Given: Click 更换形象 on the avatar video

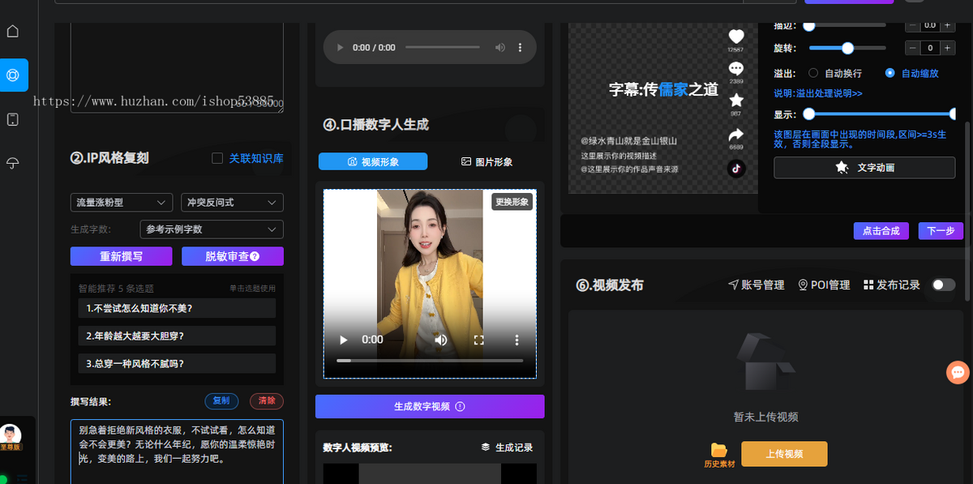Looking at the screenshot, I should [x=512, y=202].
